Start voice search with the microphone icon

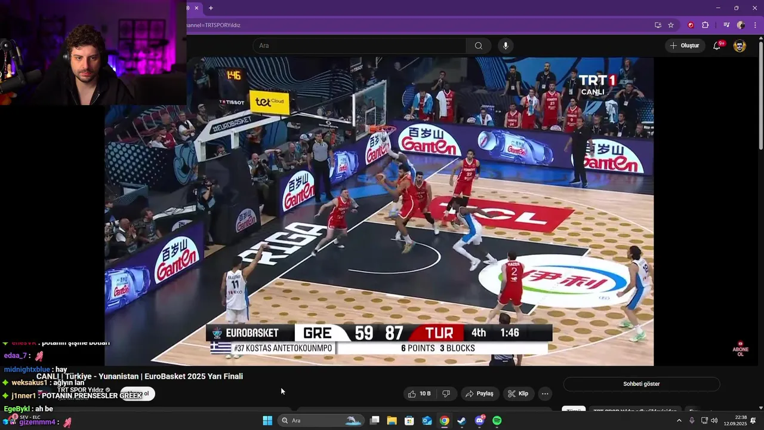pos(506,46)
